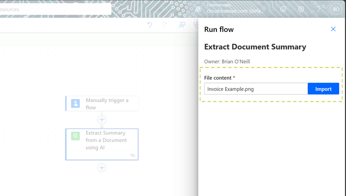346x196 pixels.
Task: Select the cloudmersive.com environment picker
Action: click(x=235, y=8)
